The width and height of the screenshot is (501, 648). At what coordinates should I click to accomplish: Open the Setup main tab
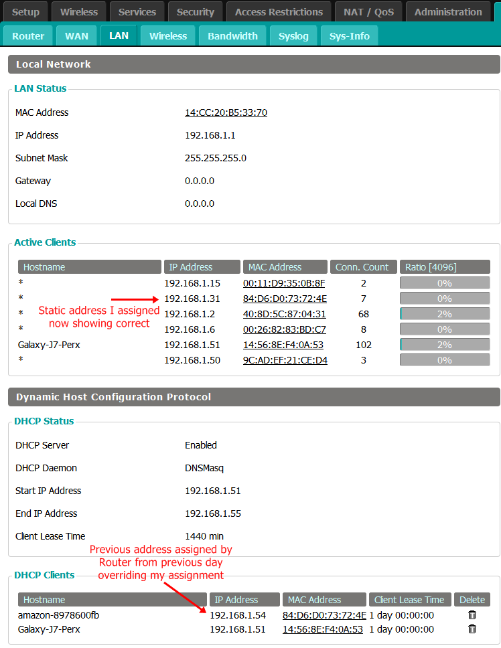coord(25,12)
